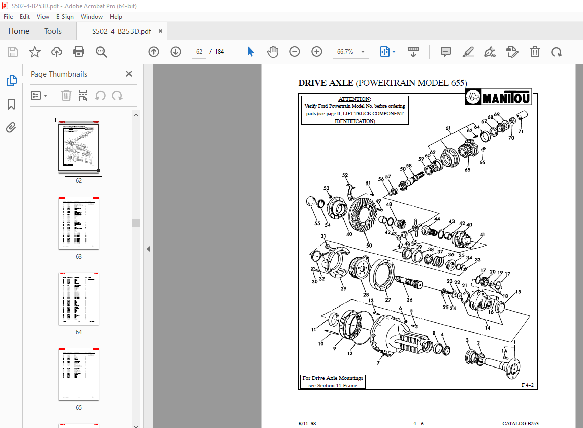Viewport: 583px width, 428px height.
Task: Go to next page arrow
Action: tap(176, 52)
